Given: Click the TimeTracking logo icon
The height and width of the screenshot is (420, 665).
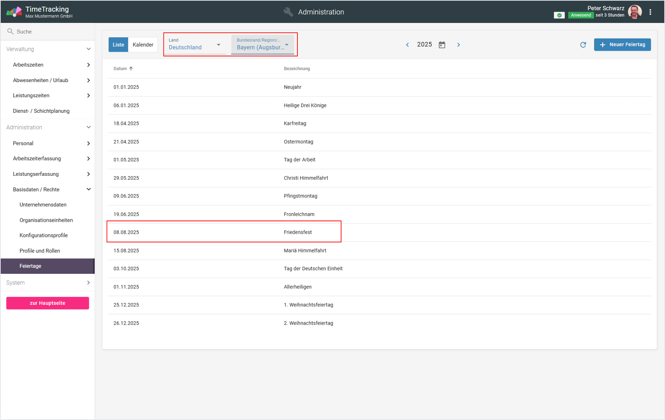Looking at the screenshot, I should (14, 12).
